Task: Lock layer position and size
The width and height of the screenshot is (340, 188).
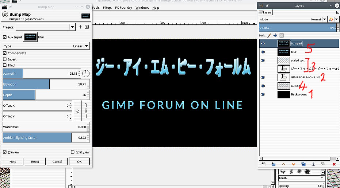Action: pos(275,35)
